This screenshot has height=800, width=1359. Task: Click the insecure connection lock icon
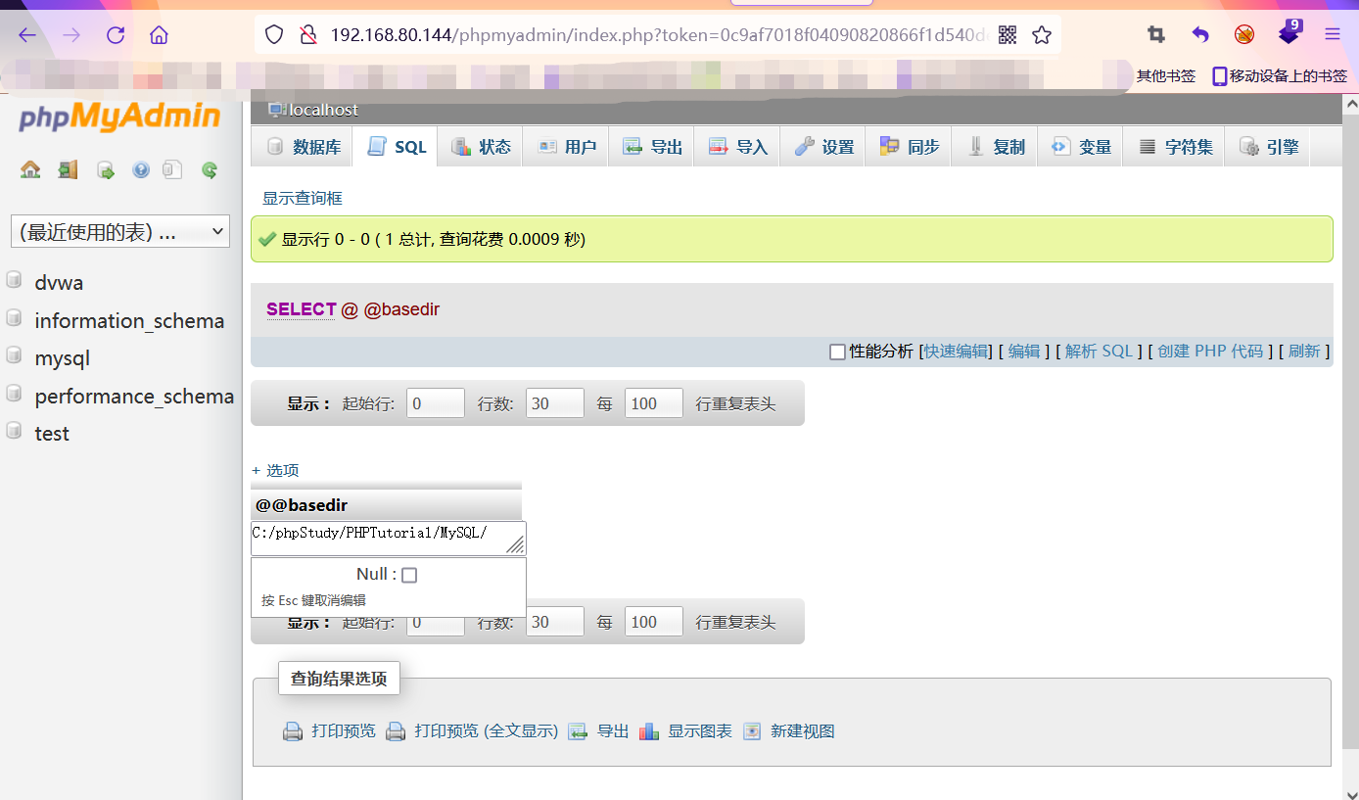[307, 35]
